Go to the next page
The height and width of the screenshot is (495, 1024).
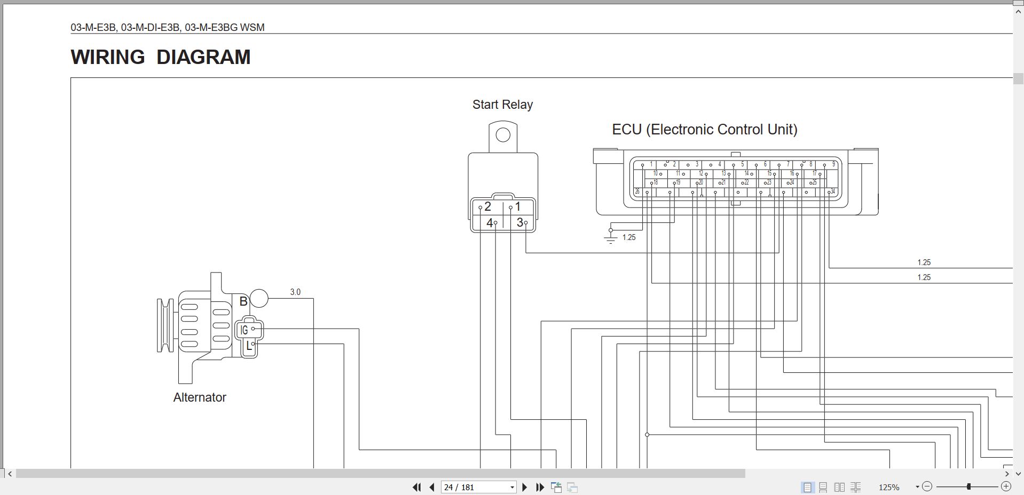pos(524,487)
